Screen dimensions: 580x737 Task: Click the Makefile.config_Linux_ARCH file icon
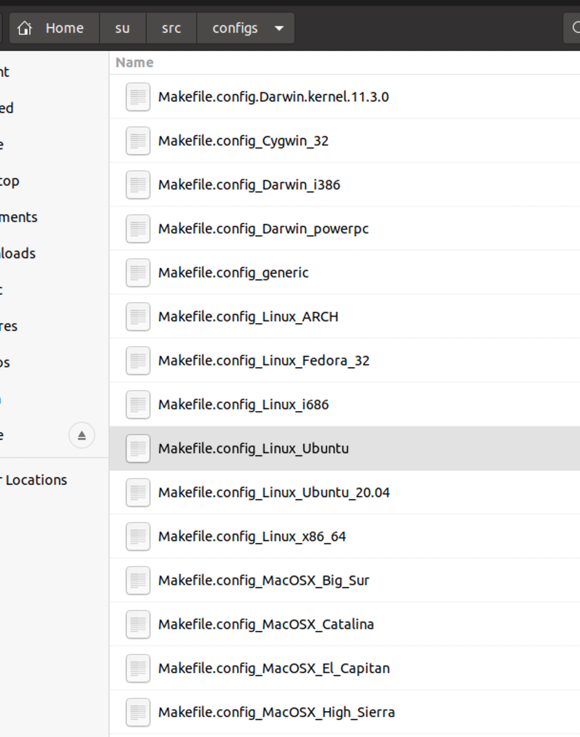pyautogui.click(x=138, y=317)
